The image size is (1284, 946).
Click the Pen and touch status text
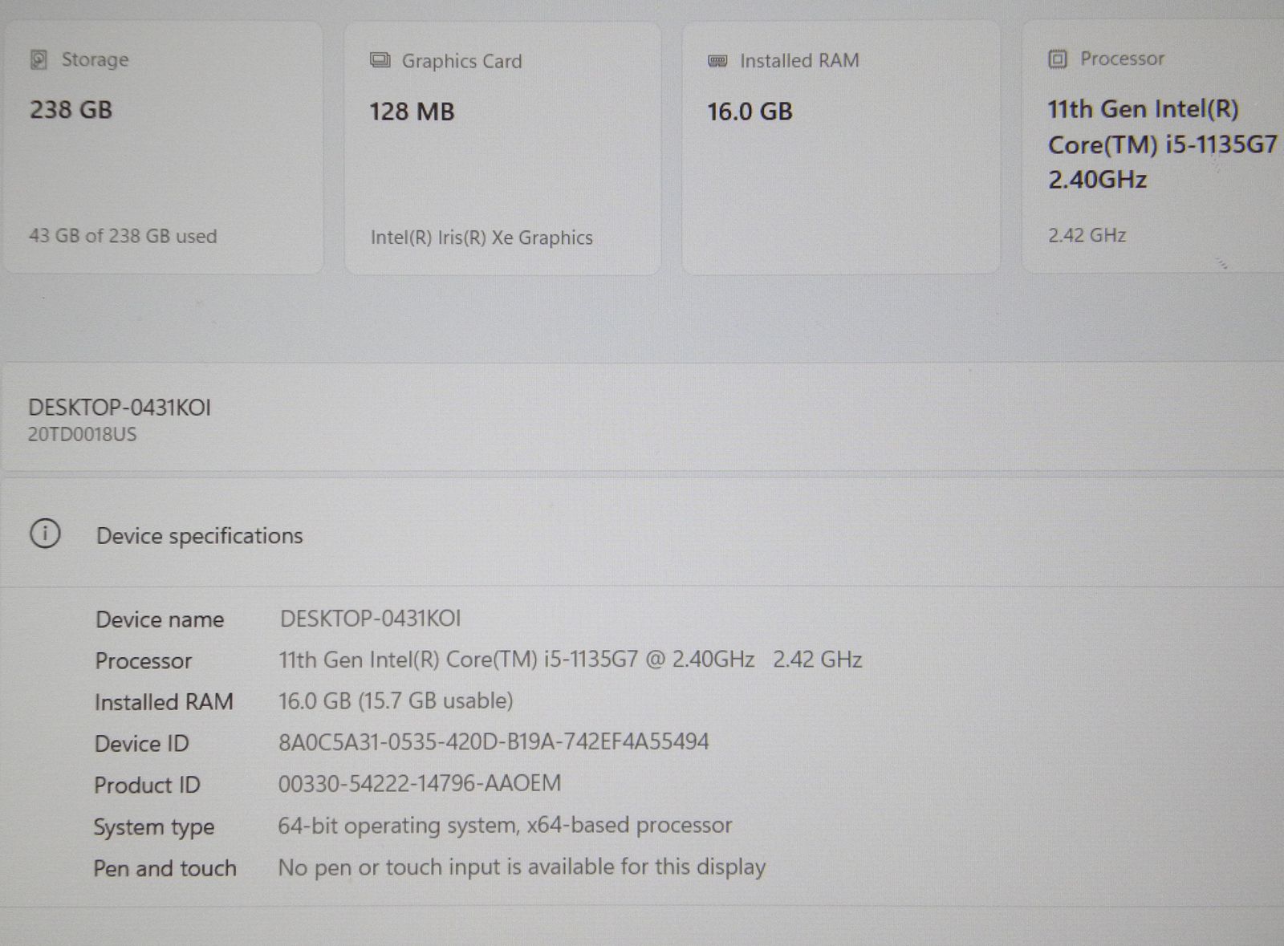coord(522,867)
